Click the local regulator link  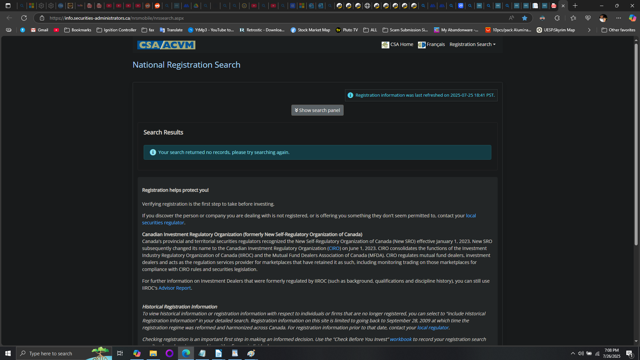coord(433,328)
